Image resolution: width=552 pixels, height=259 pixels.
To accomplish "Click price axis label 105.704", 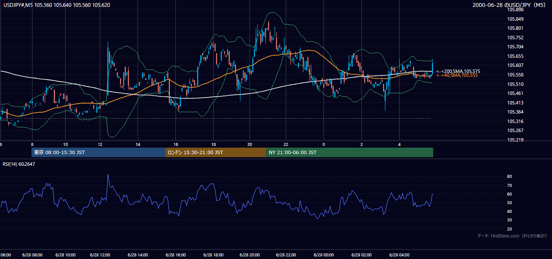I will (x=515, y=47).
